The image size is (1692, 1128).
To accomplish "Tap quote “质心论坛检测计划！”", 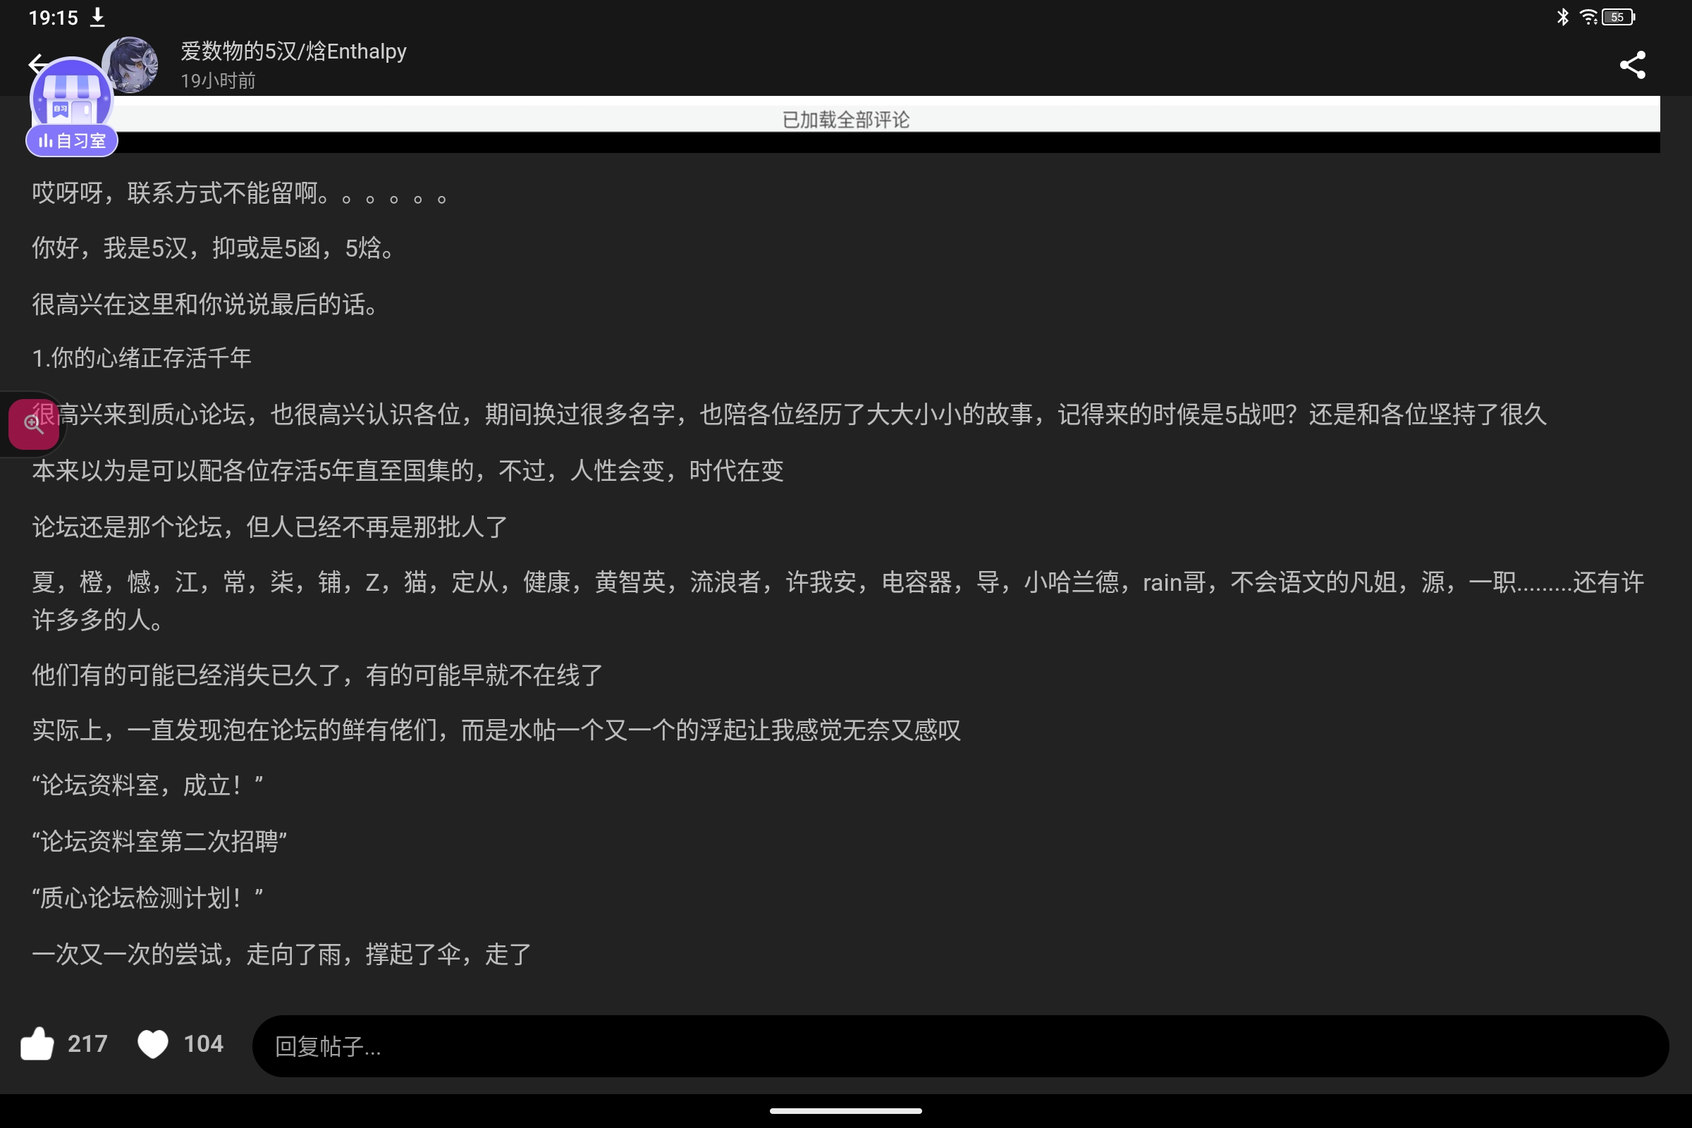I will click(x=147, y=897).
